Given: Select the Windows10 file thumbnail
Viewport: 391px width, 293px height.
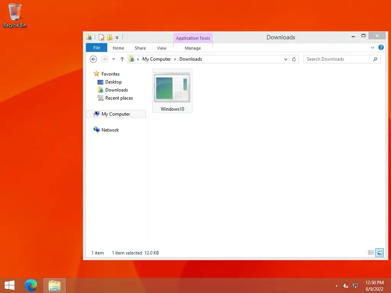Looking at the screenshot, I should point(172,87).
